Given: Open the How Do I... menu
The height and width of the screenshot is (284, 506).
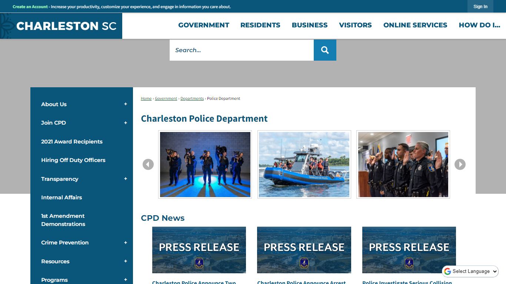Looking at the screenshot, I should coord(479,25).
